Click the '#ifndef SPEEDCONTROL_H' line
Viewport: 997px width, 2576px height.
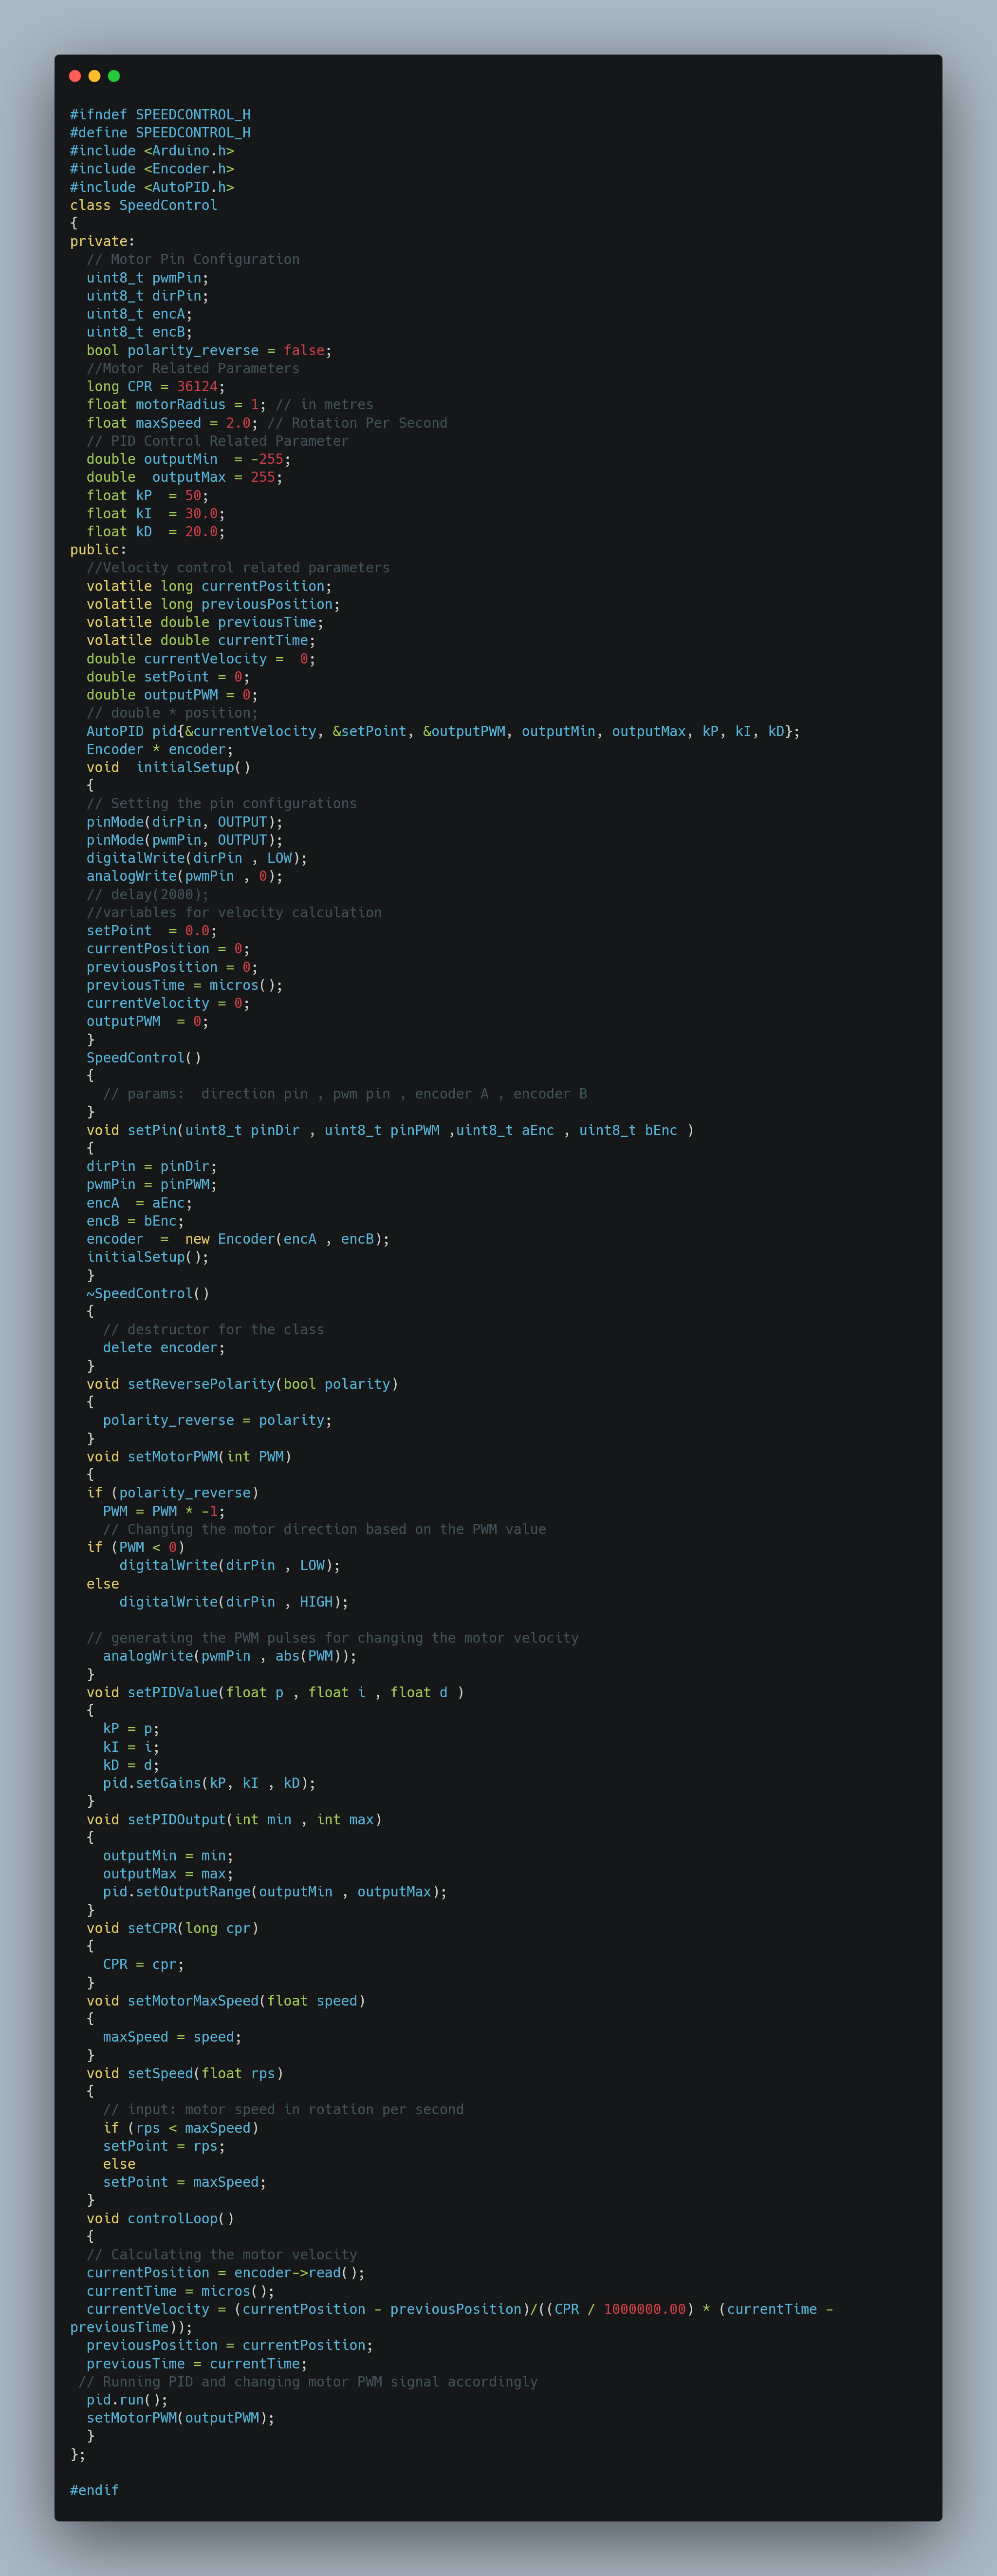click(x=160, y=115)
